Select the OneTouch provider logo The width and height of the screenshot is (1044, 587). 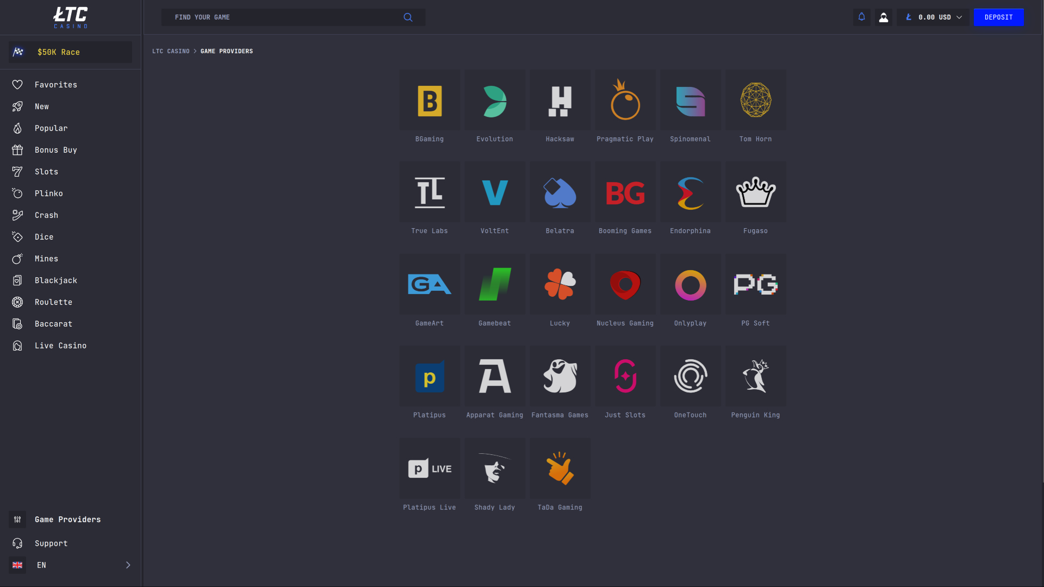691,376
